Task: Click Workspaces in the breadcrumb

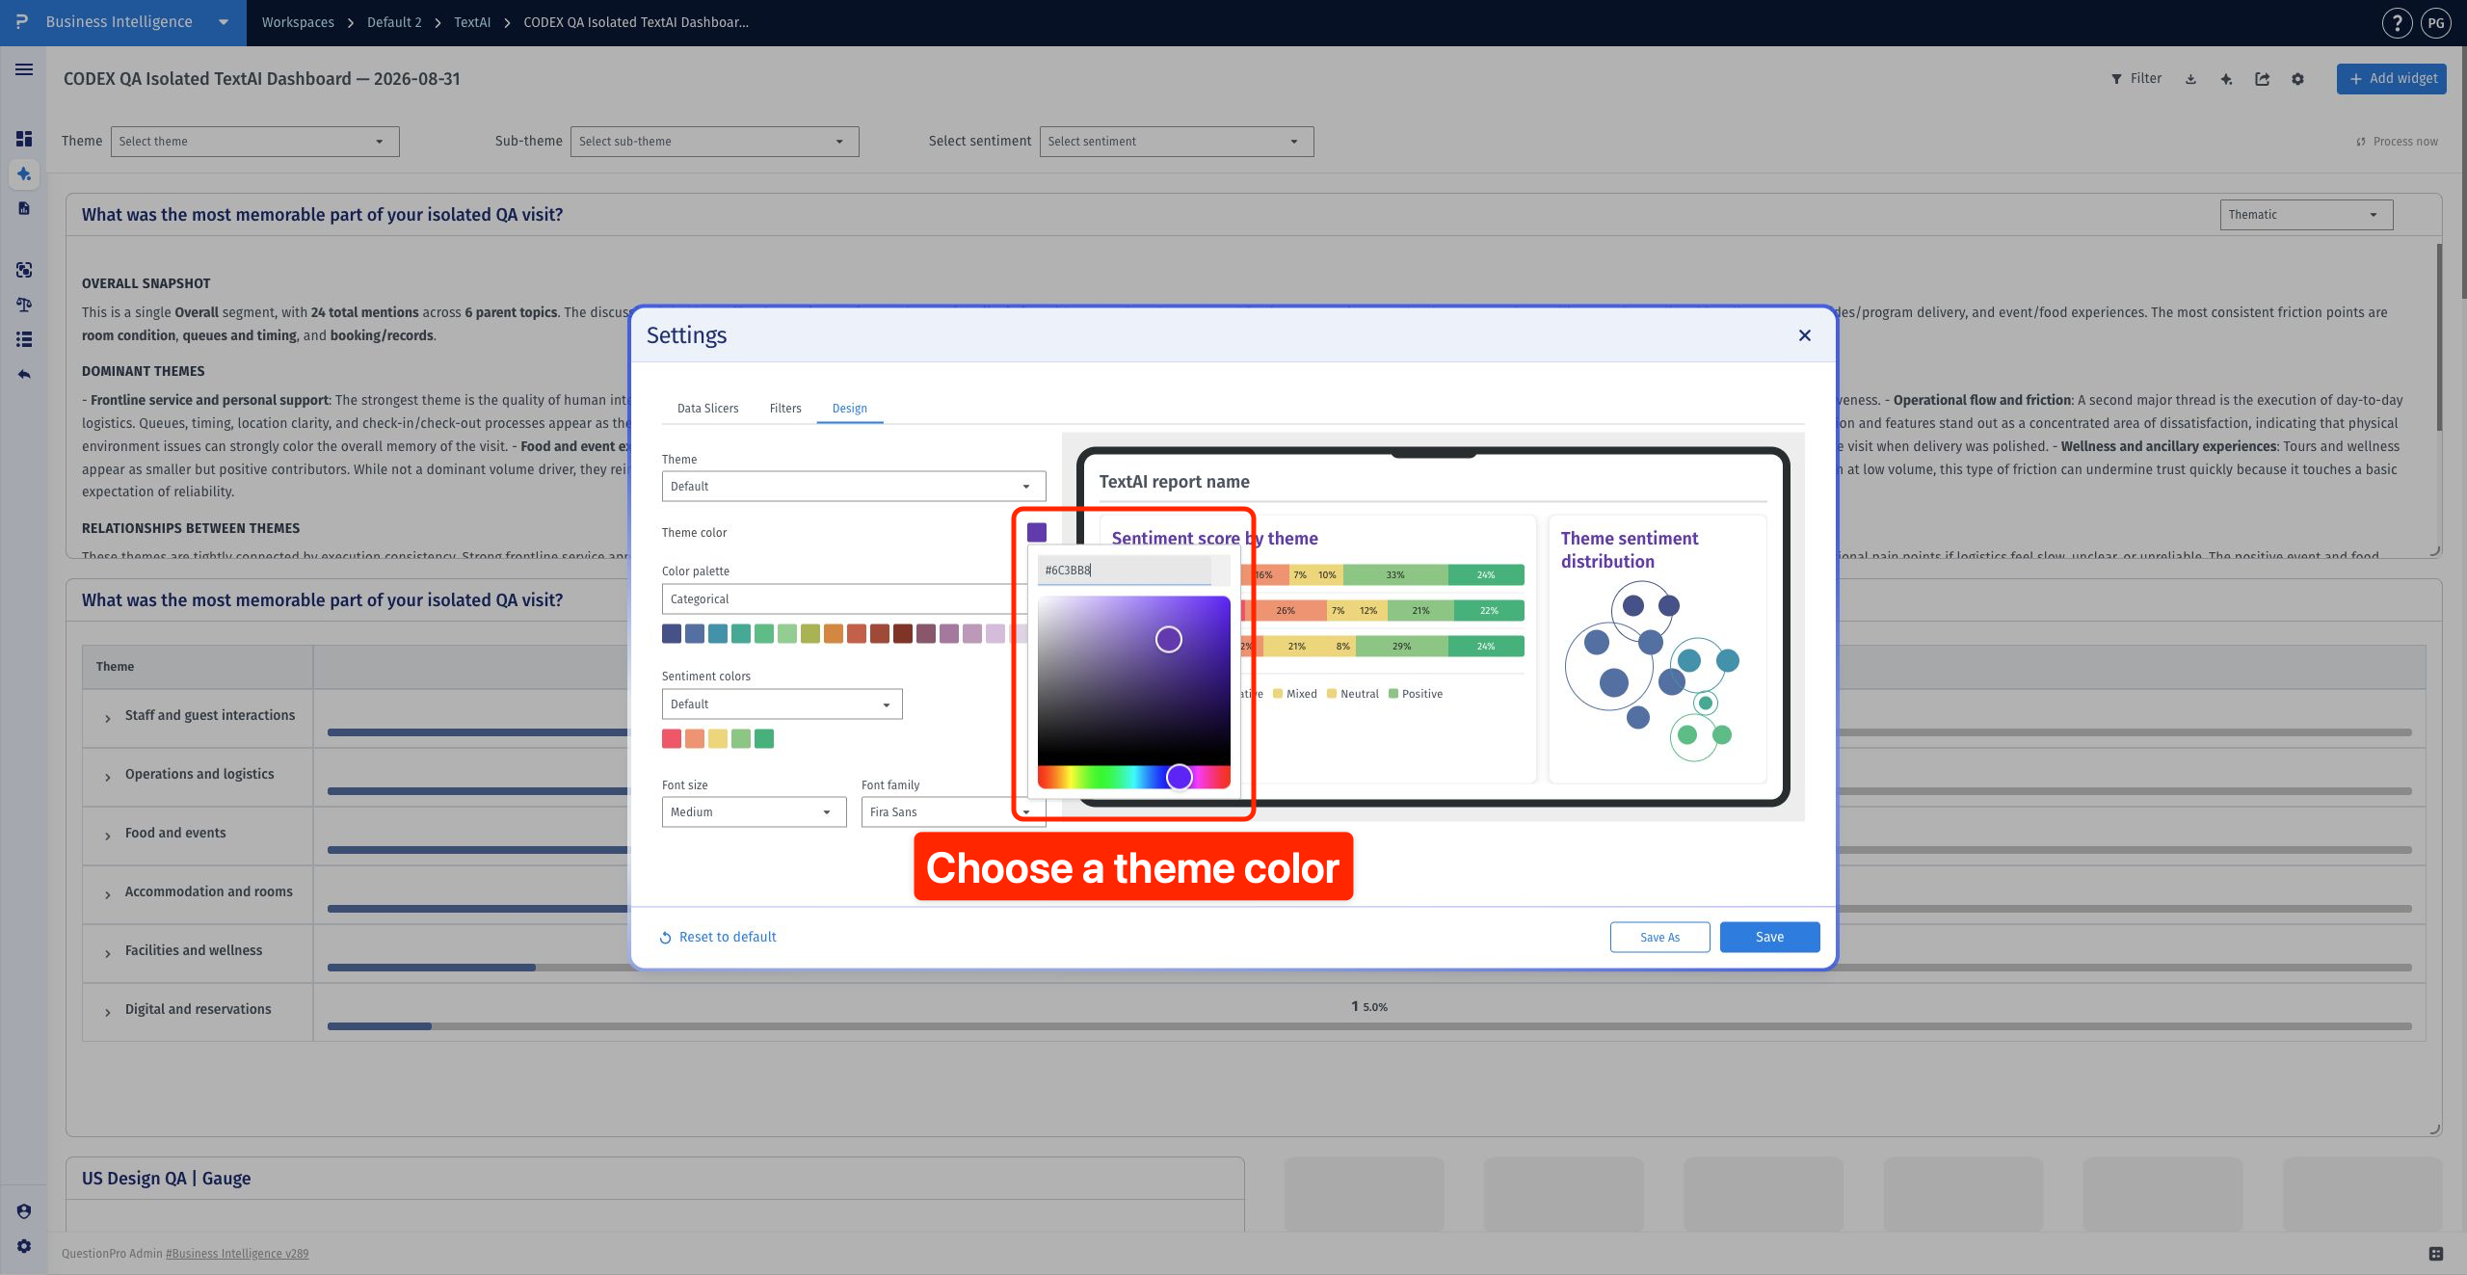Action: pos(298,22)
